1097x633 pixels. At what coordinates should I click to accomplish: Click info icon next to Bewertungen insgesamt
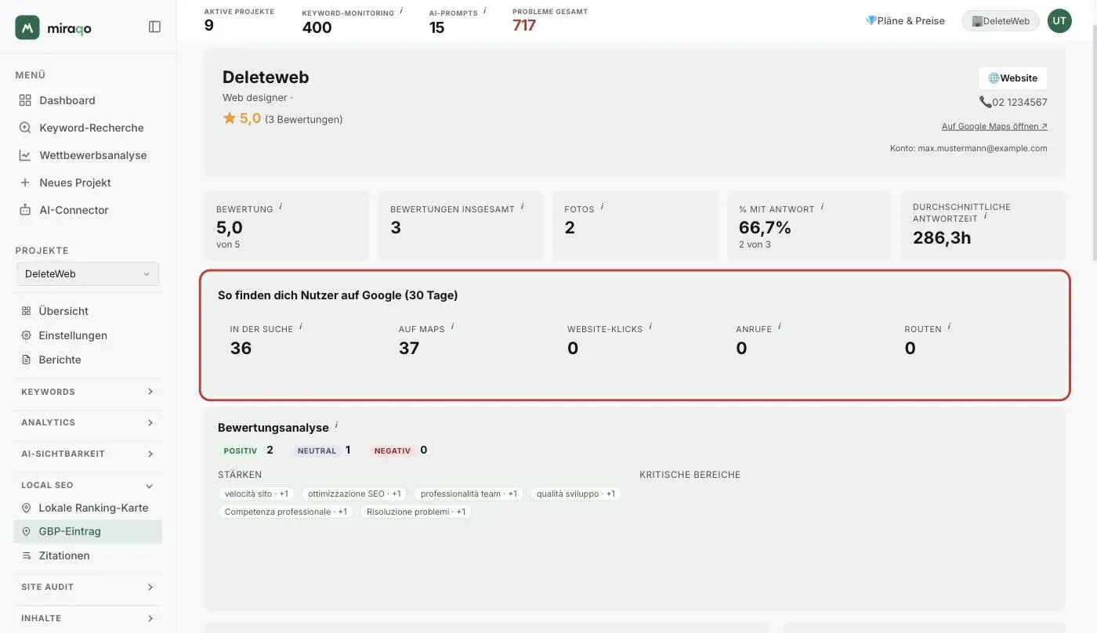point(522,207)
